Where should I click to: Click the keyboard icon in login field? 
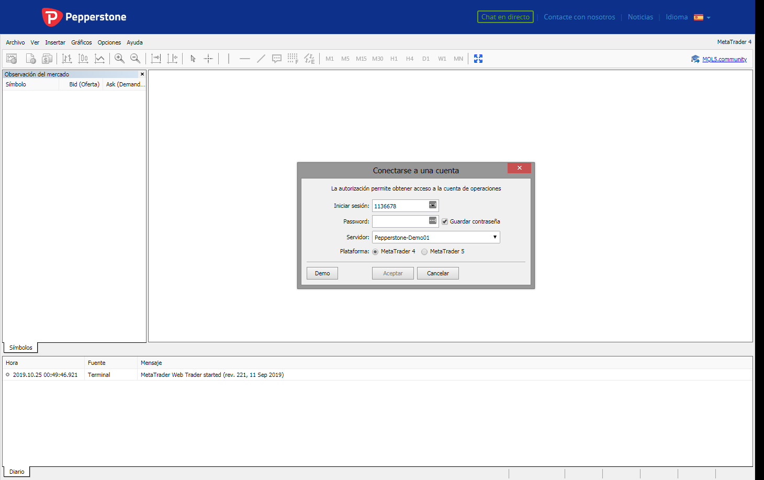[433, 205]
